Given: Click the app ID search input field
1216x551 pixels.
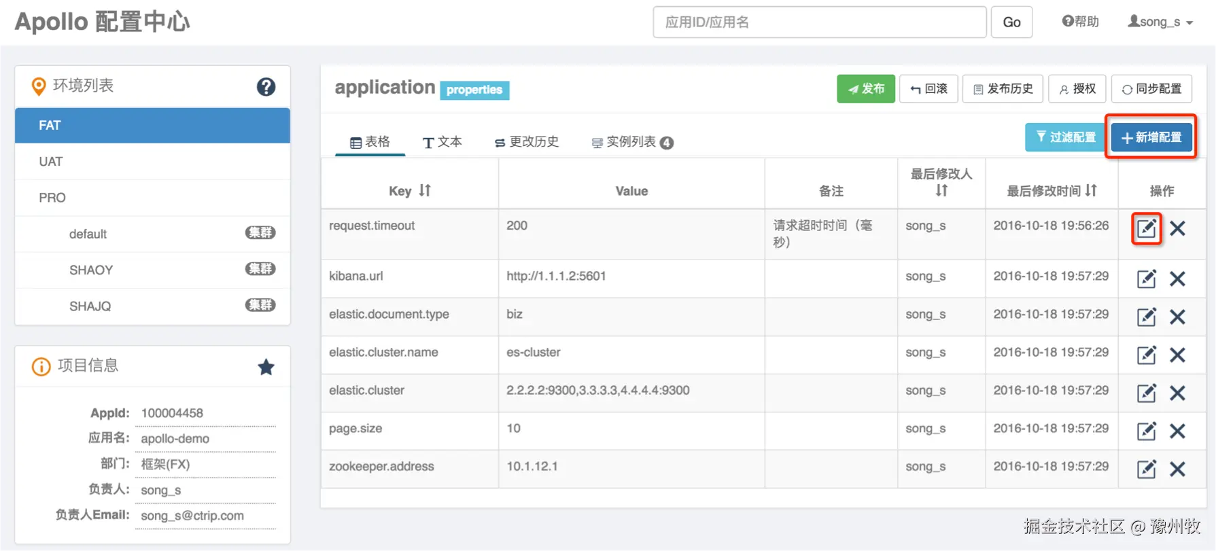Looking at the screenshot, I should 819,22.
